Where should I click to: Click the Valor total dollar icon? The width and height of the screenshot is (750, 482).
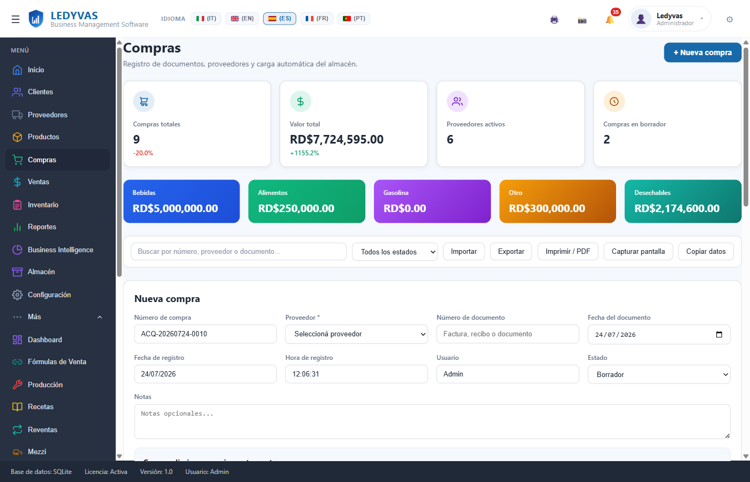click(x=301, y=101)
